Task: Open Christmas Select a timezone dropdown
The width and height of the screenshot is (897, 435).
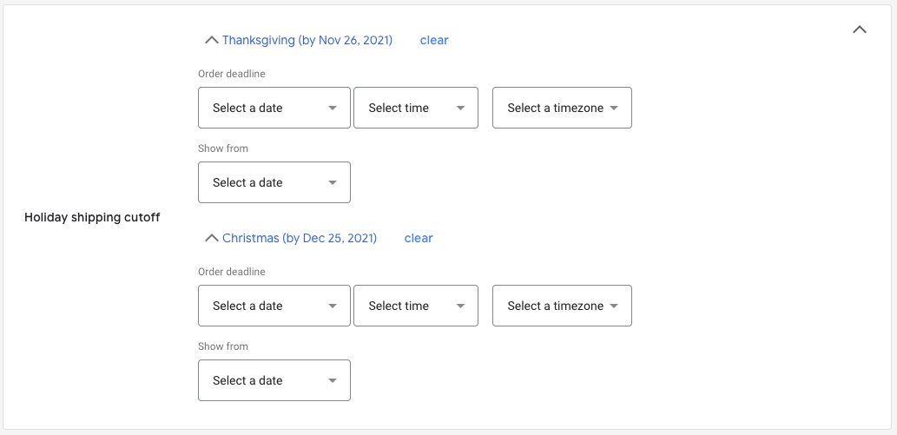Action: (561, 306)
